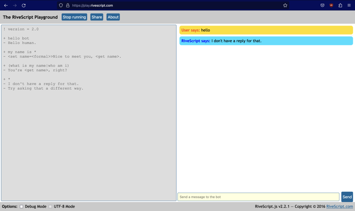Focus the play.rivescript.com address bar
This screenshot has height=211, width=355.
(173, 6)
